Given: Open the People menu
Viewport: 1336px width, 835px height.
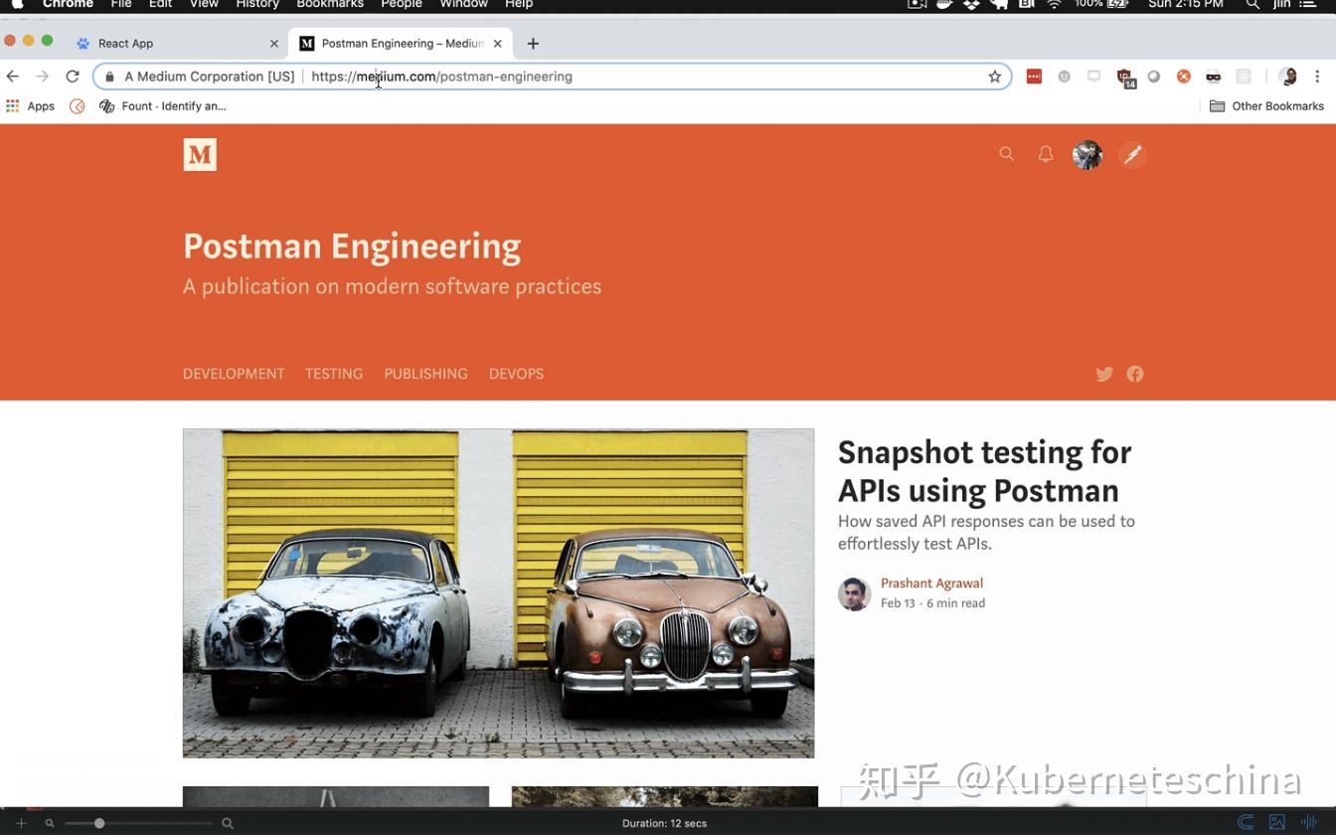Looking at the screenshot, I should [x=402, y=5].
